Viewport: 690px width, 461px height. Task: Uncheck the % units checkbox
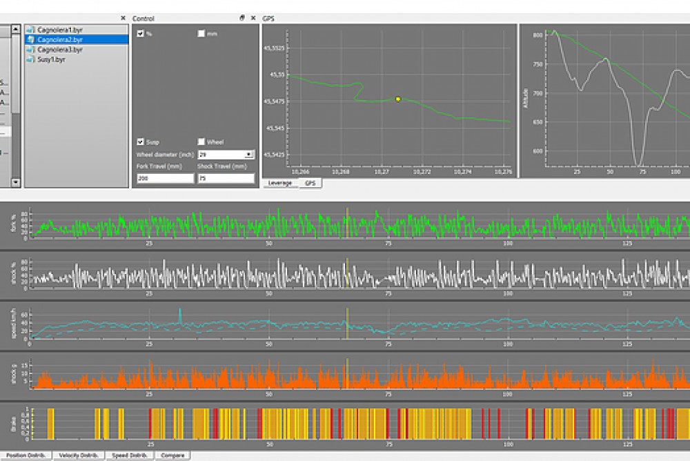point(140,34)
